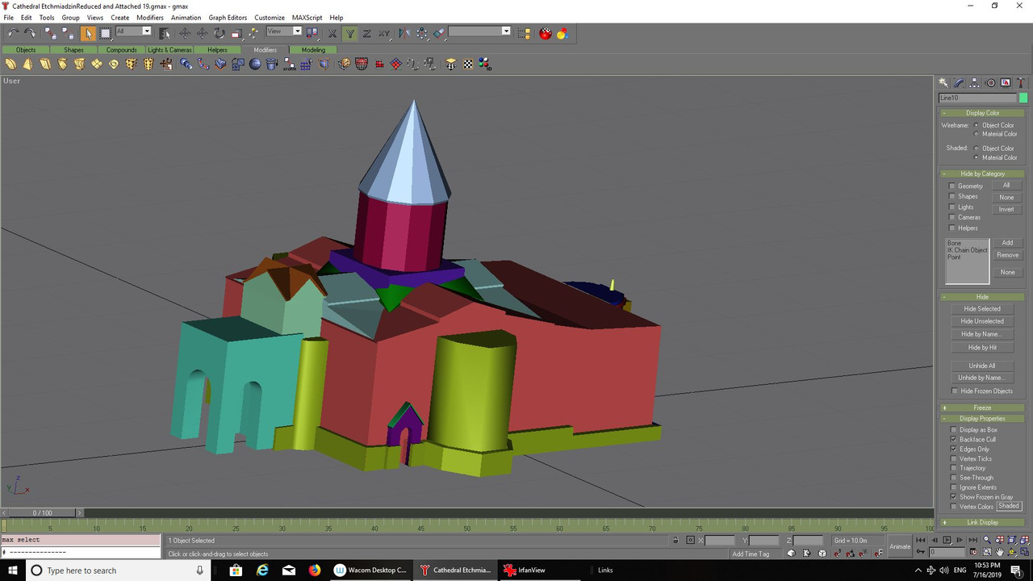
Task: Select the Pan hand viewport control
Action: pyautogui.click(x=1000, y=552)
